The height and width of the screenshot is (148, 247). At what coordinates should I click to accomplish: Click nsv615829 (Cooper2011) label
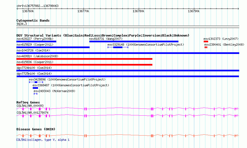coord(35,45)
